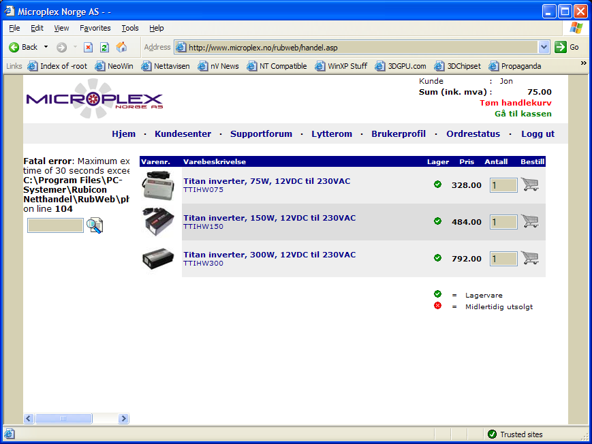Click the TTIHW300 item number
Viewport: 592px width, 444px height.
tap(203, 263)
